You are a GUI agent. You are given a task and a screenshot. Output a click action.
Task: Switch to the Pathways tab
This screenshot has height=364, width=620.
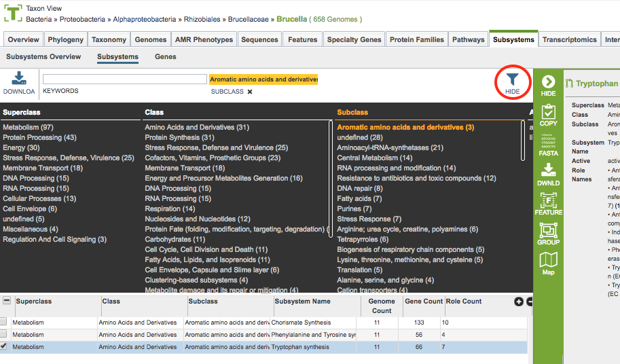coord(468,39)
